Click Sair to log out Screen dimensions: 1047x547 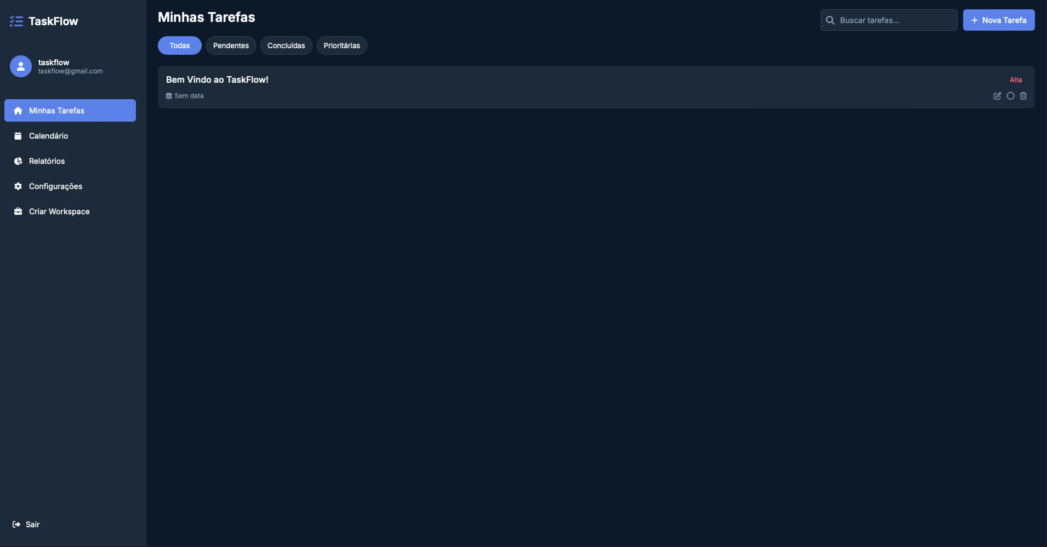point(25,524)
